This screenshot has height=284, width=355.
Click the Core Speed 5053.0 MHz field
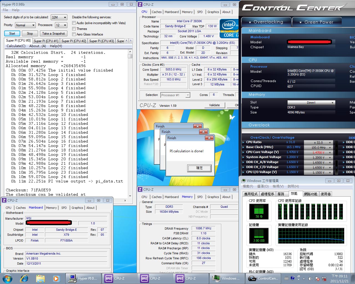174,70
